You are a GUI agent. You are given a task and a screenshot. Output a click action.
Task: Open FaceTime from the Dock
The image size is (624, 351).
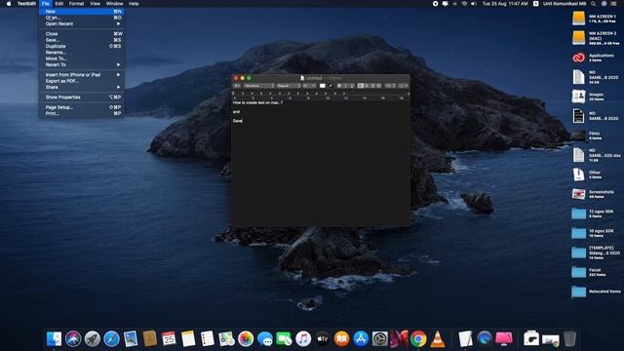(x=284, y=338)
